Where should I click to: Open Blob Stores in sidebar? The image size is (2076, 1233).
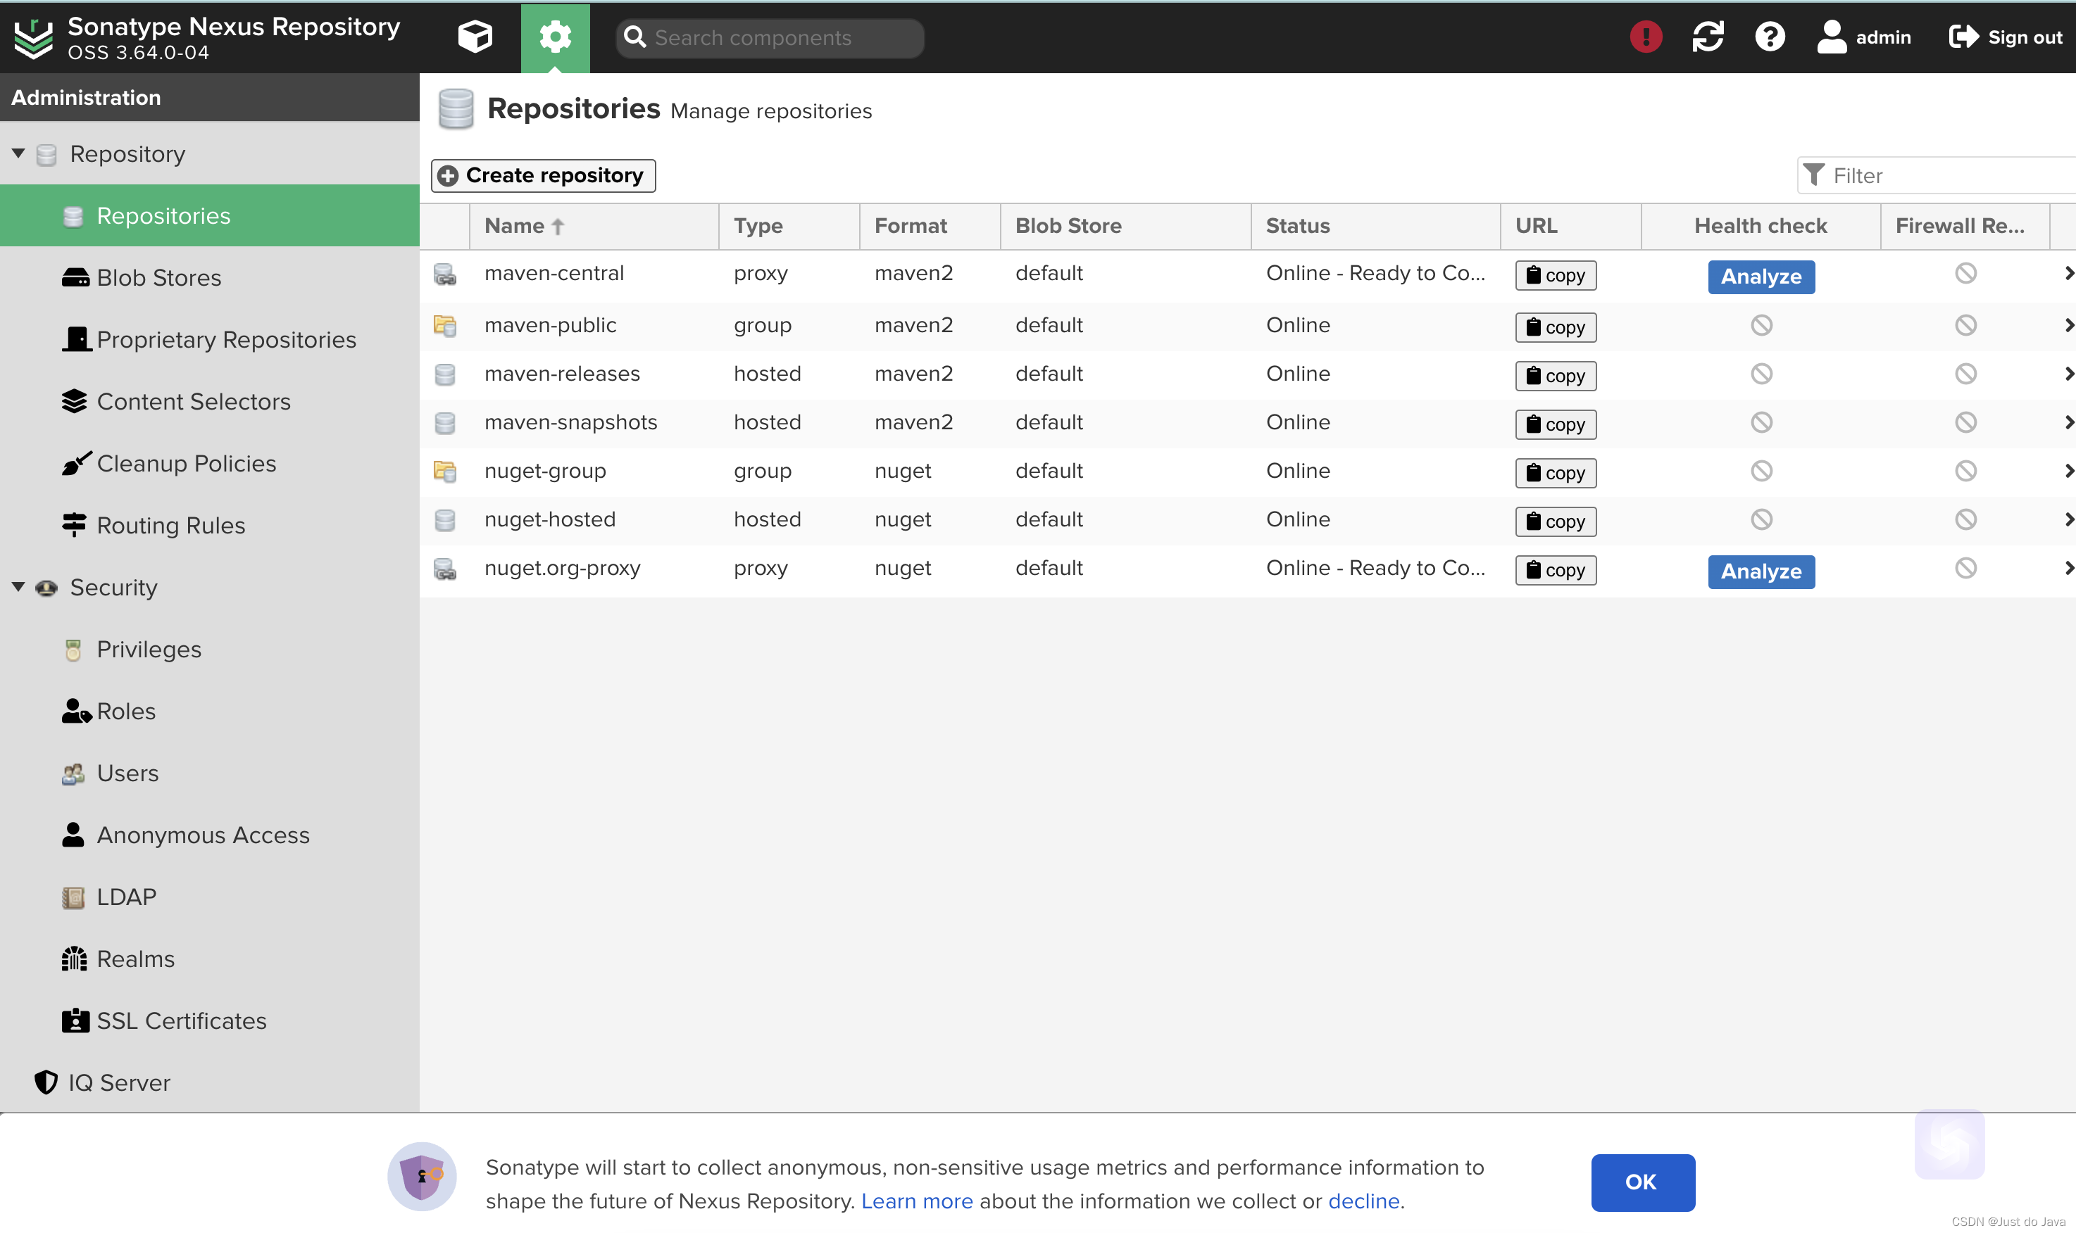[158, 277]
